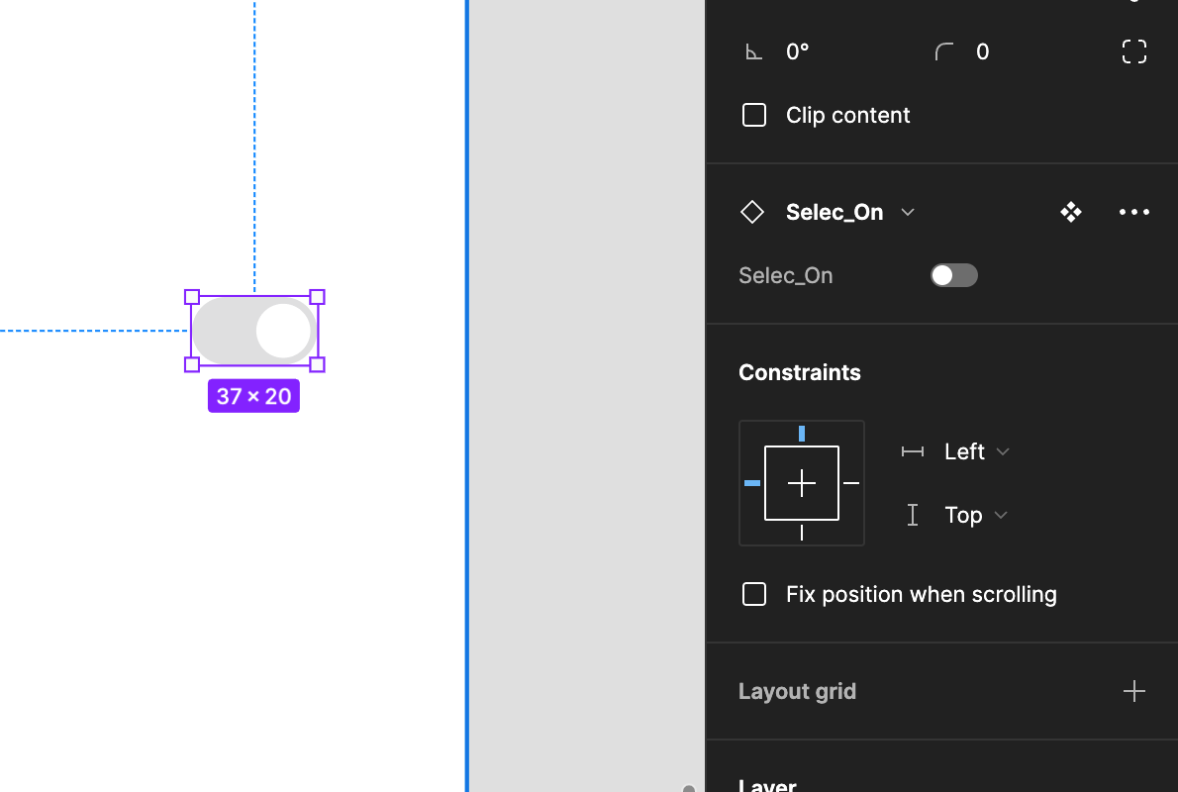1178x792 pixels.
Task: Click the vertical constraint icon
Action: point(912,516)
